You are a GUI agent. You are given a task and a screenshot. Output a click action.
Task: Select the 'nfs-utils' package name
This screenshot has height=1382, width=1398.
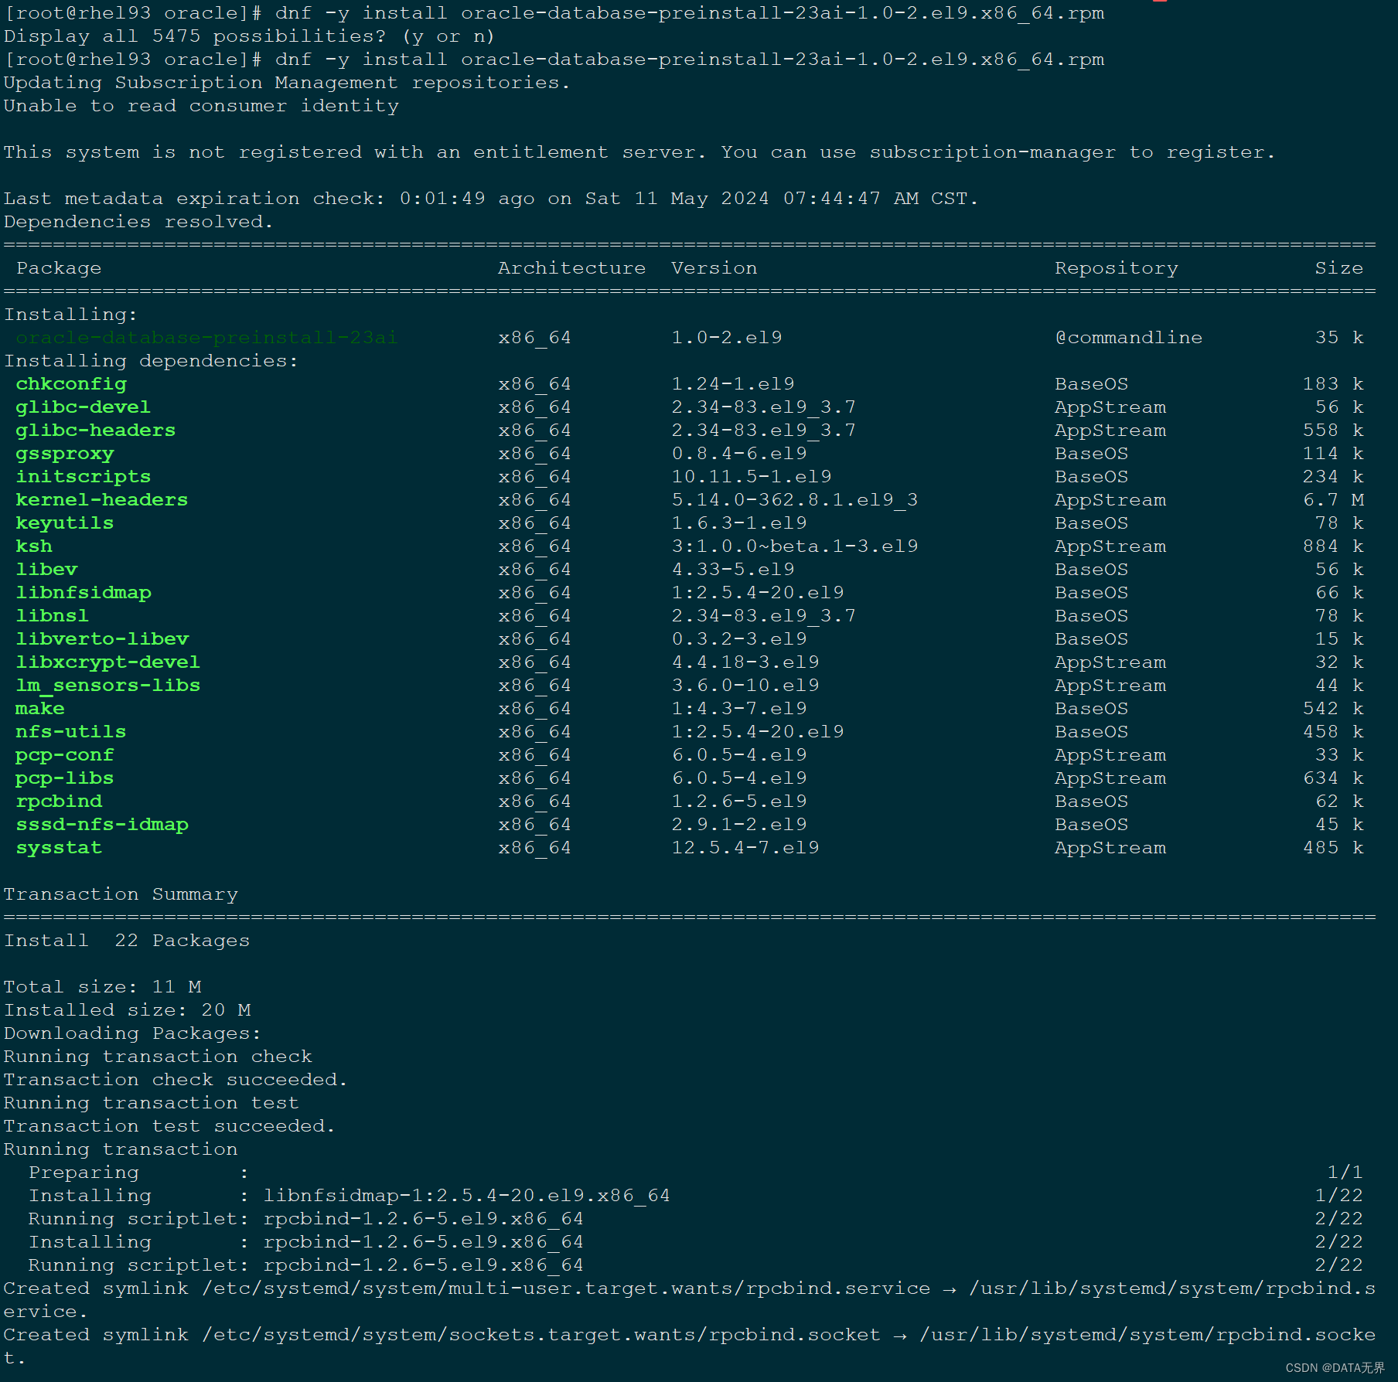[71, 732]
